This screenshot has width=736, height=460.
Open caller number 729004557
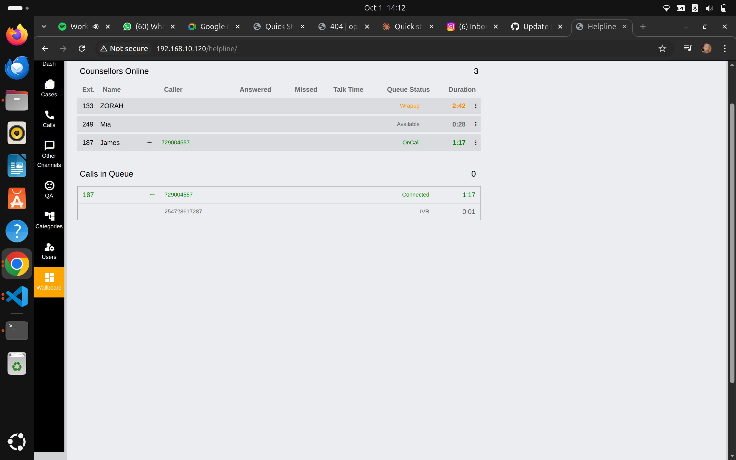click(x=176, y=142)
